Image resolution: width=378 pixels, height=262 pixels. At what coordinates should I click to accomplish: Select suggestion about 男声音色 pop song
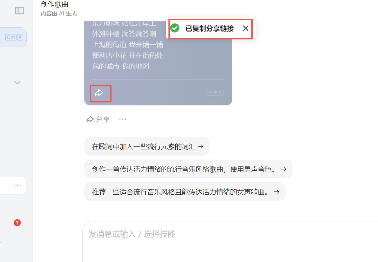[x=188, y=169]
